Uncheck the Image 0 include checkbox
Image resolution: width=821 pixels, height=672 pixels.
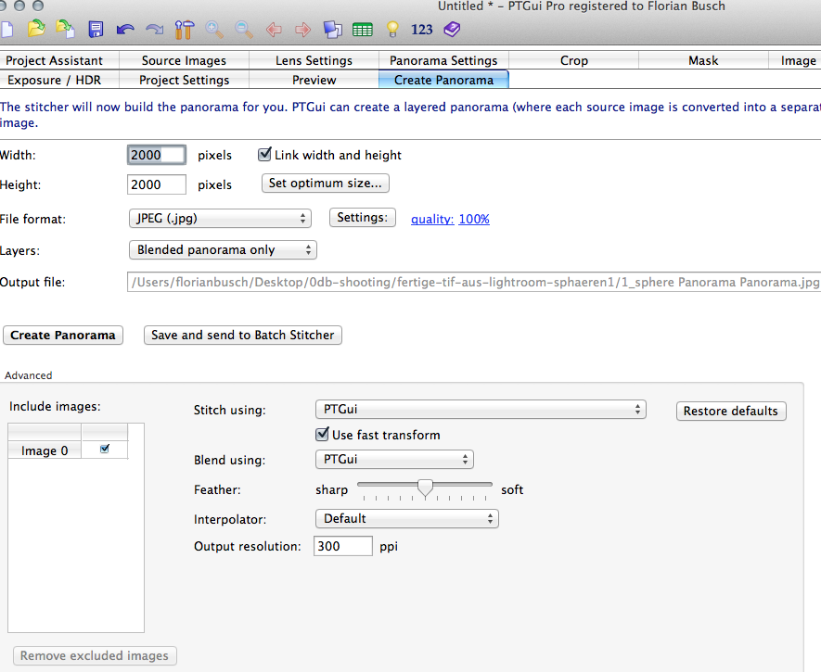coord(104,450)
